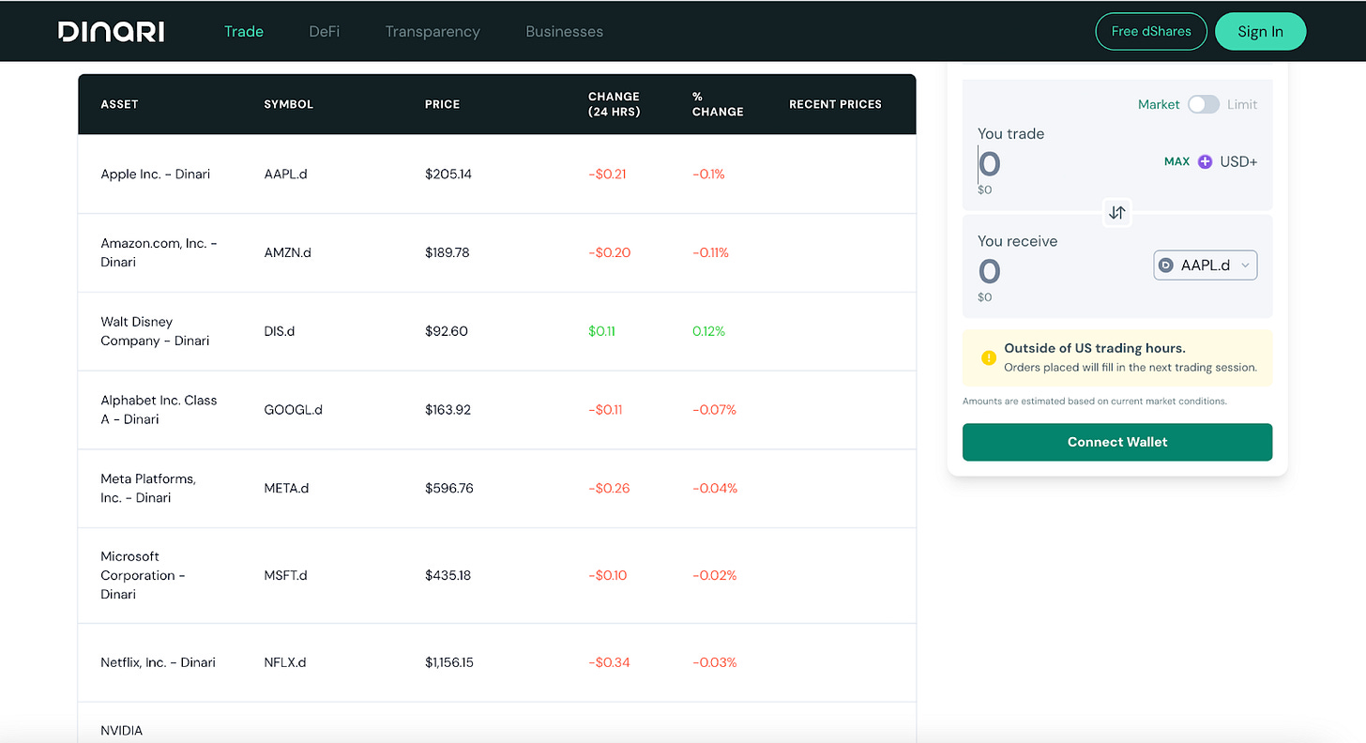Click the Sign In button
The height and width of the screenshot is (743, 1366).
tap(1260, 31)
